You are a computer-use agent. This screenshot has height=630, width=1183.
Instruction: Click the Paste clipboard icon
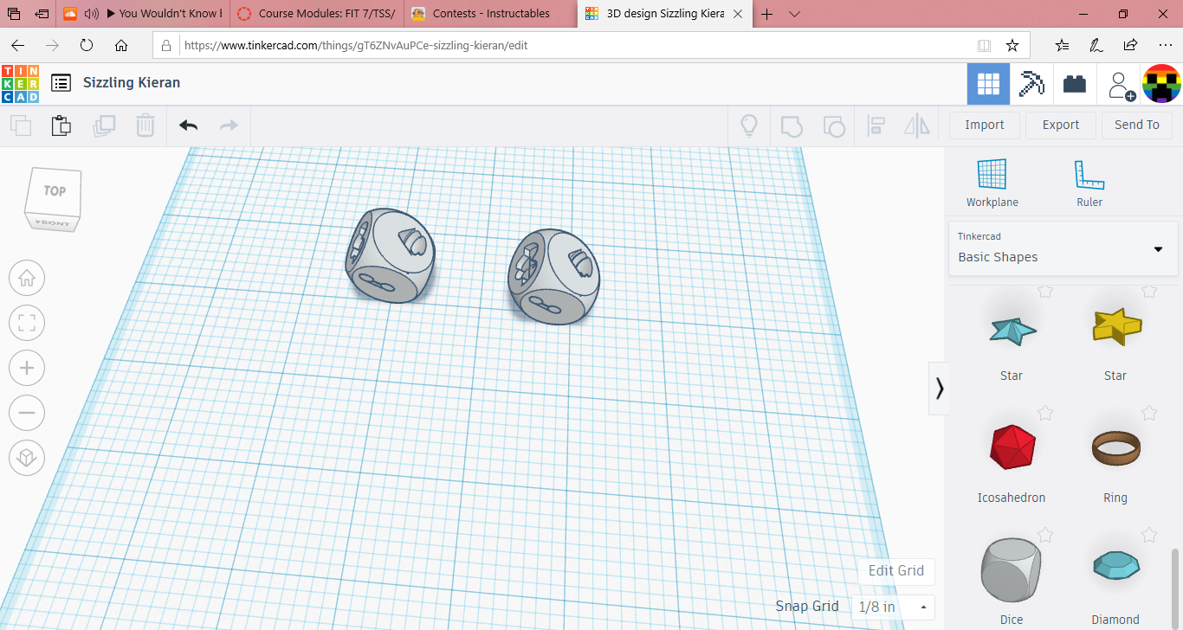pos(61,125)
